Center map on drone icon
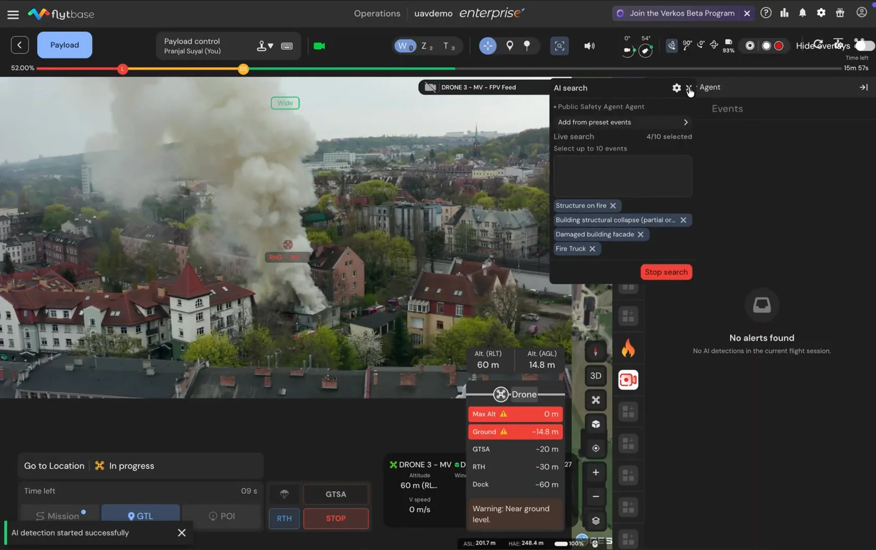The width and height of the screenshot is (876, 550). (596, 400)
